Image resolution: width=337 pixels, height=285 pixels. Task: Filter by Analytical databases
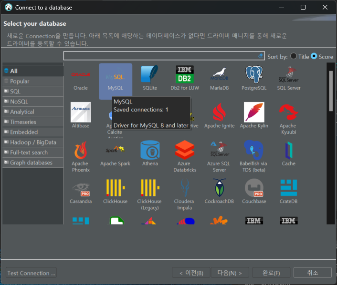point(33,112)
